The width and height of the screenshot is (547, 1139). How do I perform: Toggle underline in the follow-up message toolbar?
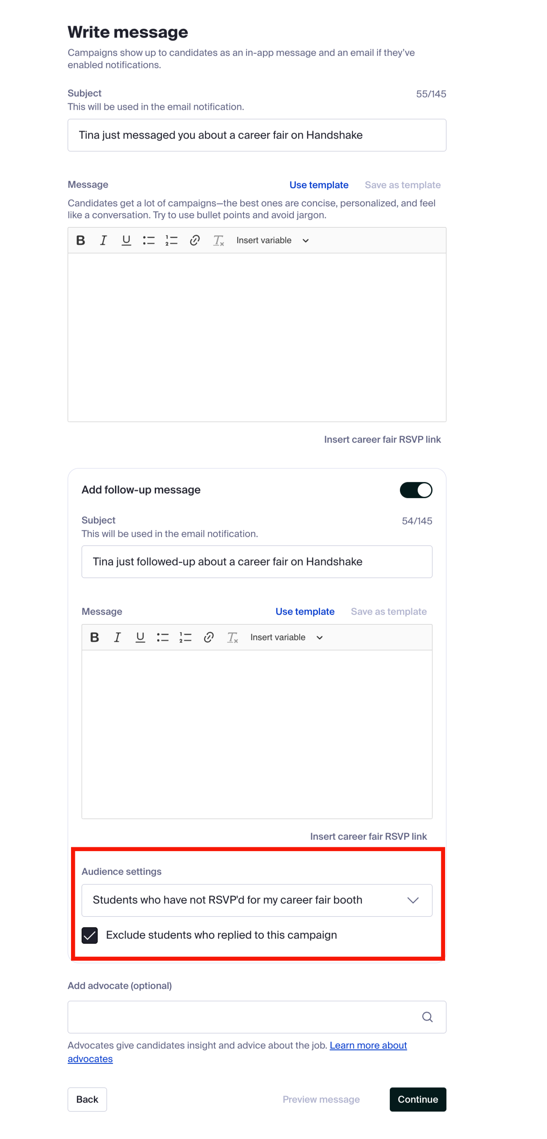point(140,637)
